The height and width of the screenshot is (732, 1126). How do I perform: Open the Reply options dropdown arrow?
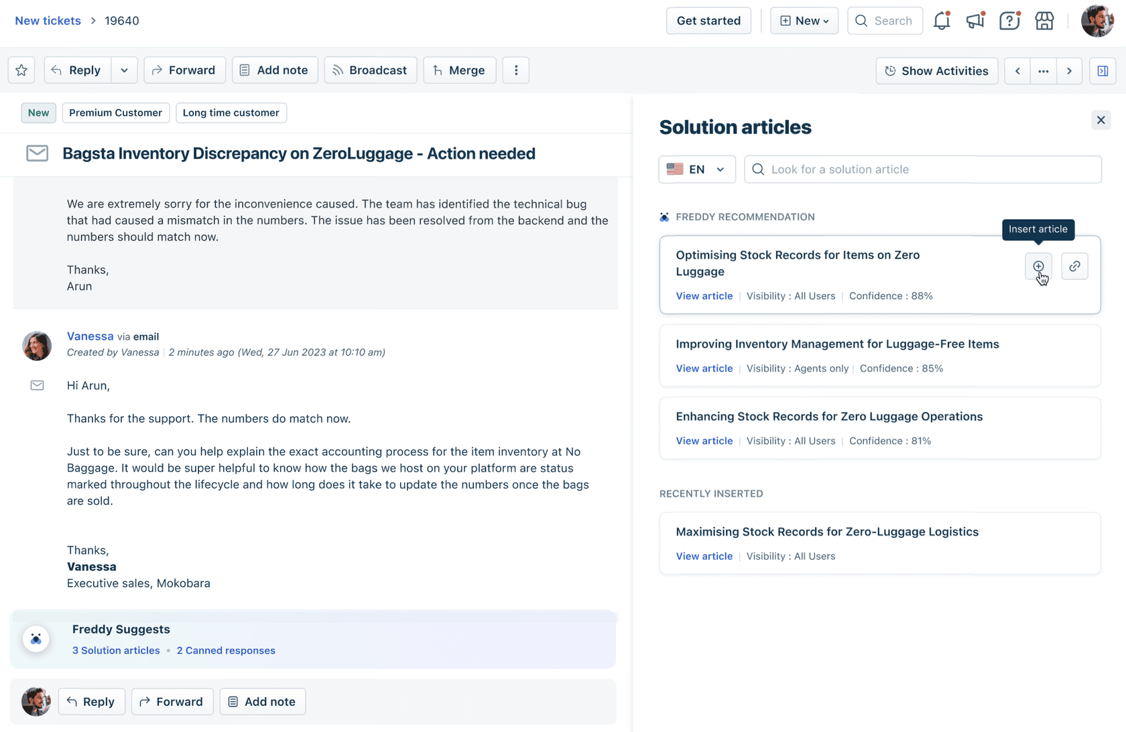click(x=124, y=70)
